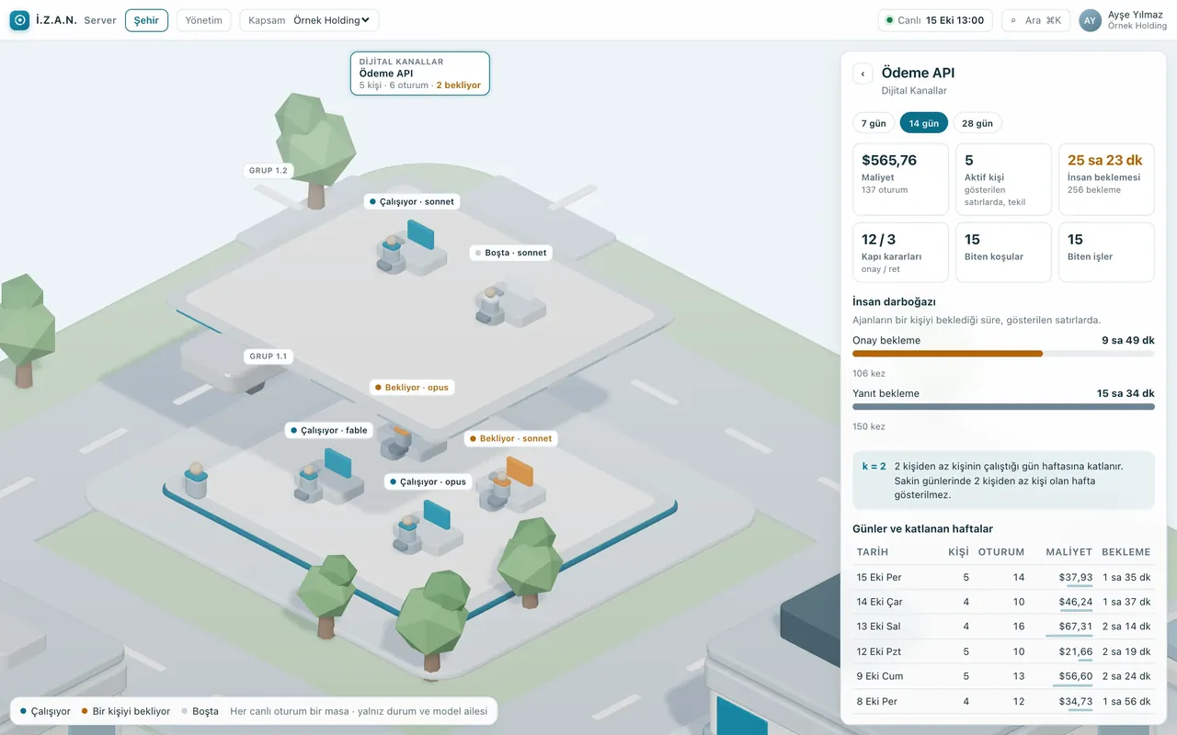Select the desk labeled Bekliyor · sonnet
The height and width of the screenshot is (735, 1177).
pyautogui.click(x=510, y=439)
